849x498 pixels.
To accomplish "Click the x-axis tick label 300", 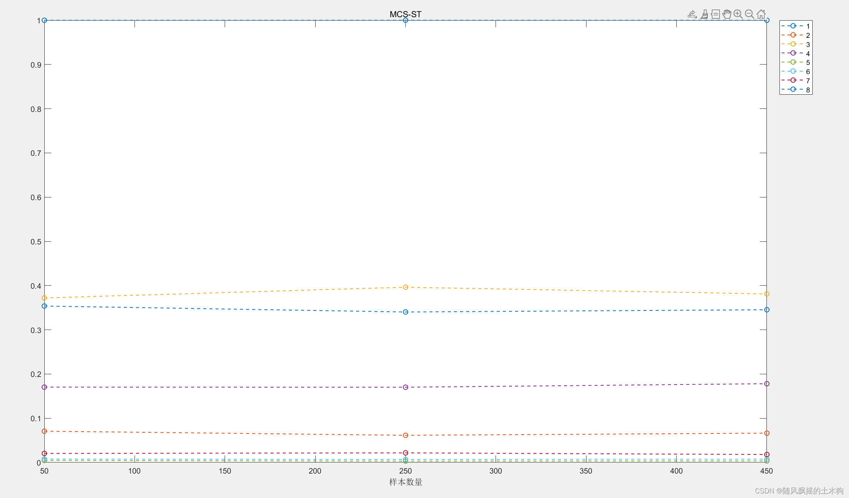I will pos(496,471).
